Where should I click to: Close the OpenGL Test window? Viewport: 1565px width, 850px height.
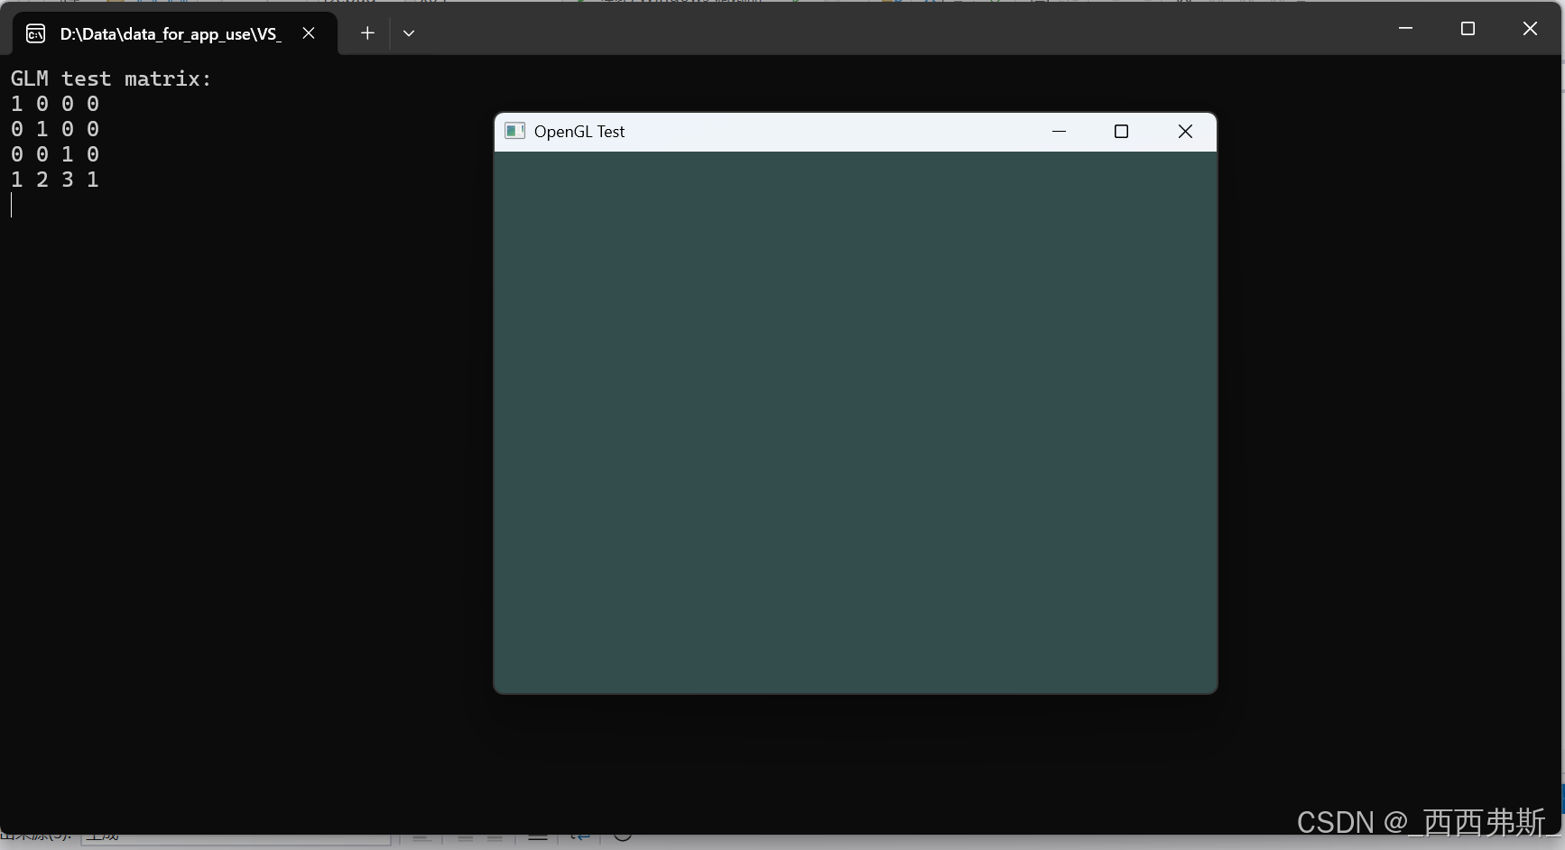coord(1185,132)
